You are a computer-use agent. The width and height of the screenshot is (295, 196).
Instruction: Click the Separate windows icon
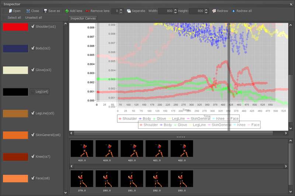tap(129, 11)
